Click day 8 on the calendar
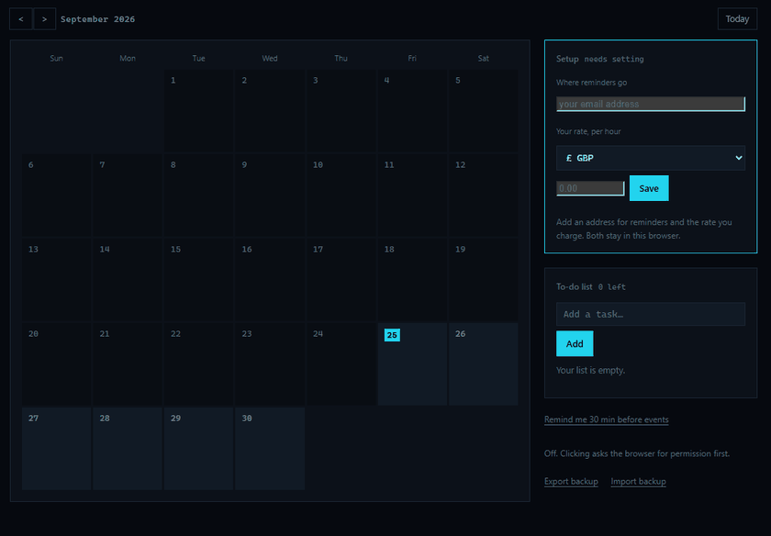This screenshot has height=536, width=771. 198,195
